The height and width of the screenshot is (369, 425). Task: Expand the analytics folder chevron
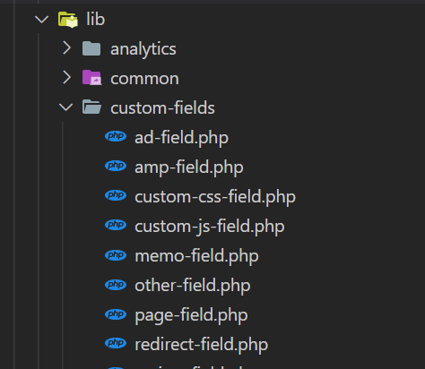pyautogui.click(x=67, y=48)
